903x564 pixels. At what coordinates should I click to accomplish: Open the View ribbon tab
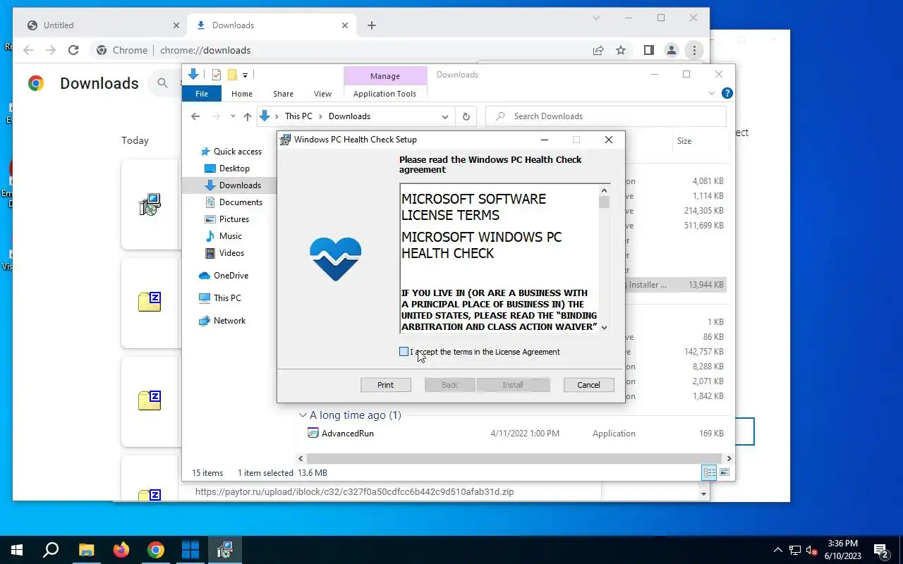pos(322,94)
